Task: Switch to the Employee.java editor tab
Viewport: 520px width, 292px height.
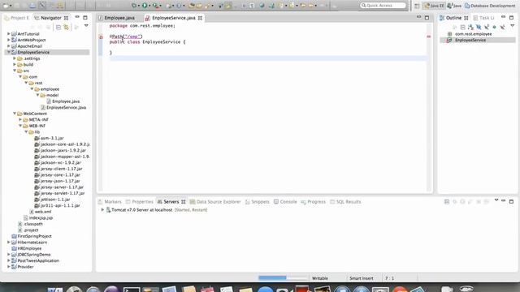Action: (x=117, y=18)
